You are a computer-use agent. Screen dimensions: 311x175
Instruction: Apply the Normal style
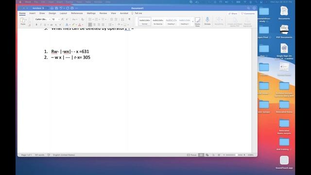[144, 21]
